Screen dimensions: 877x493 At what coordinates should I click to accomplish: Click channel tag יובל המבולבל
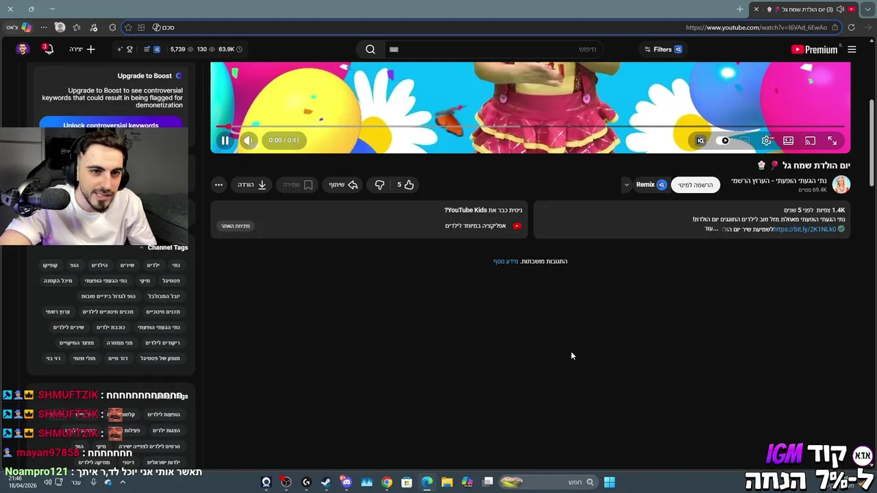pos(164,296)
